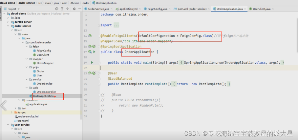
Task: Switch to OrderService.java tab
Action: pos(99,9)
